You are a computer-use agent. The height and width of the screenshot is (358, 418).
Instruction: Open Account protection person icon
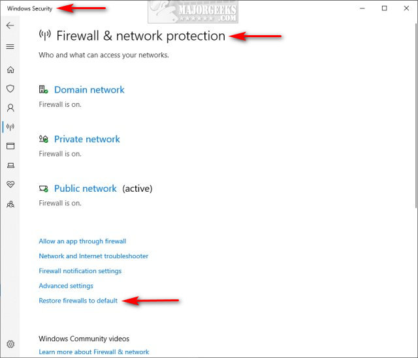(10, 108)
